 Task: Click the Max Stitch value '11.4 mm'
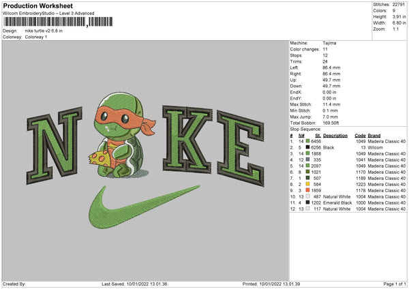(331, 104)
